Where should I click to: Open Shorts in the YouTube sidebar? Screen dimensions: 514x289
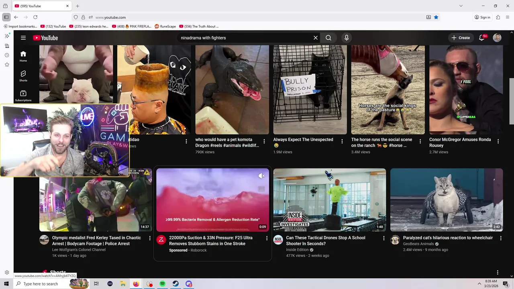click(23, 76)
